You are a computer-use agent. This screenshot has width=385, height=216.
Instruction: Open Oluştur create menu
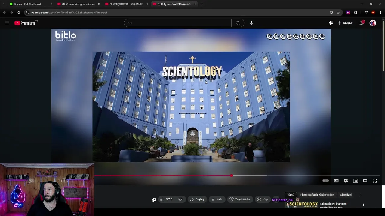pyautogui.click(x=345, y=23)
